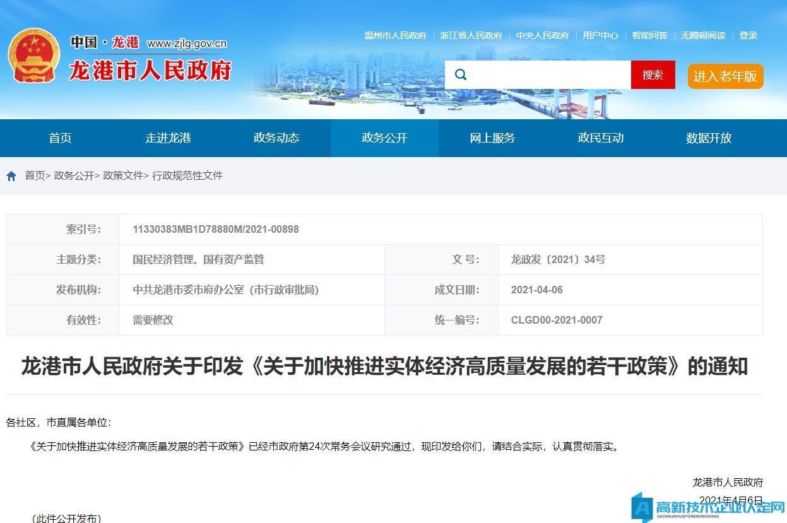Image resolution: width=787 pixels, height=523 pixels.
Task: Click the 索引号 label cell
Action: click(63, 230)
